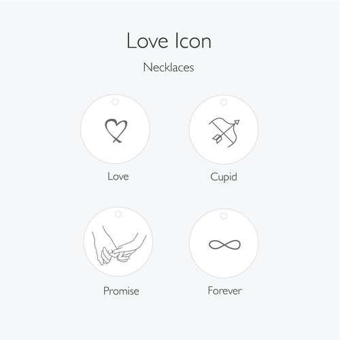
Task: Choose the bow and arrow Cupid icon
Action: pyautogui.click(x=224, y=133)
